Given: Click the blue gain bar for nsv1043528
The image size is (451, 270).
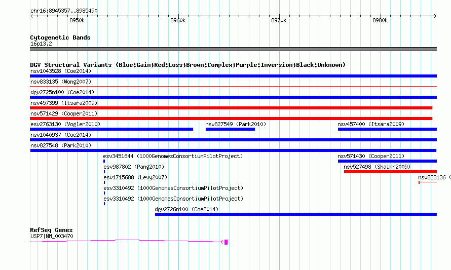Looking at the screenshot, I should coord(233,76).
